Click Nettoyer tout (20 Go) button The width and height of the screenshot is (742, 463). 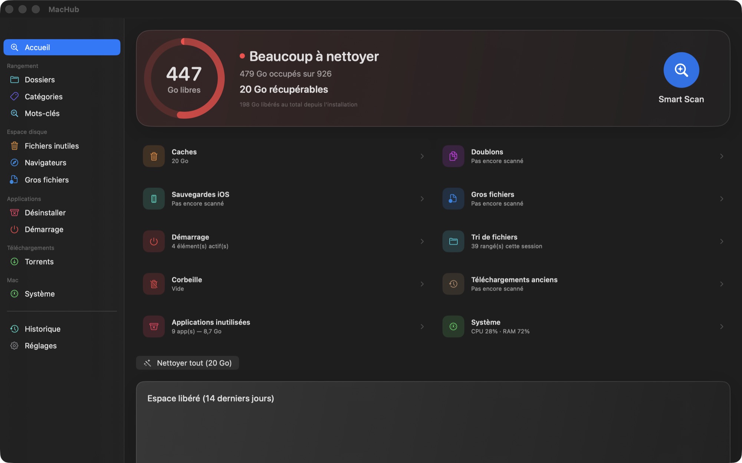(x=188, y=363)
